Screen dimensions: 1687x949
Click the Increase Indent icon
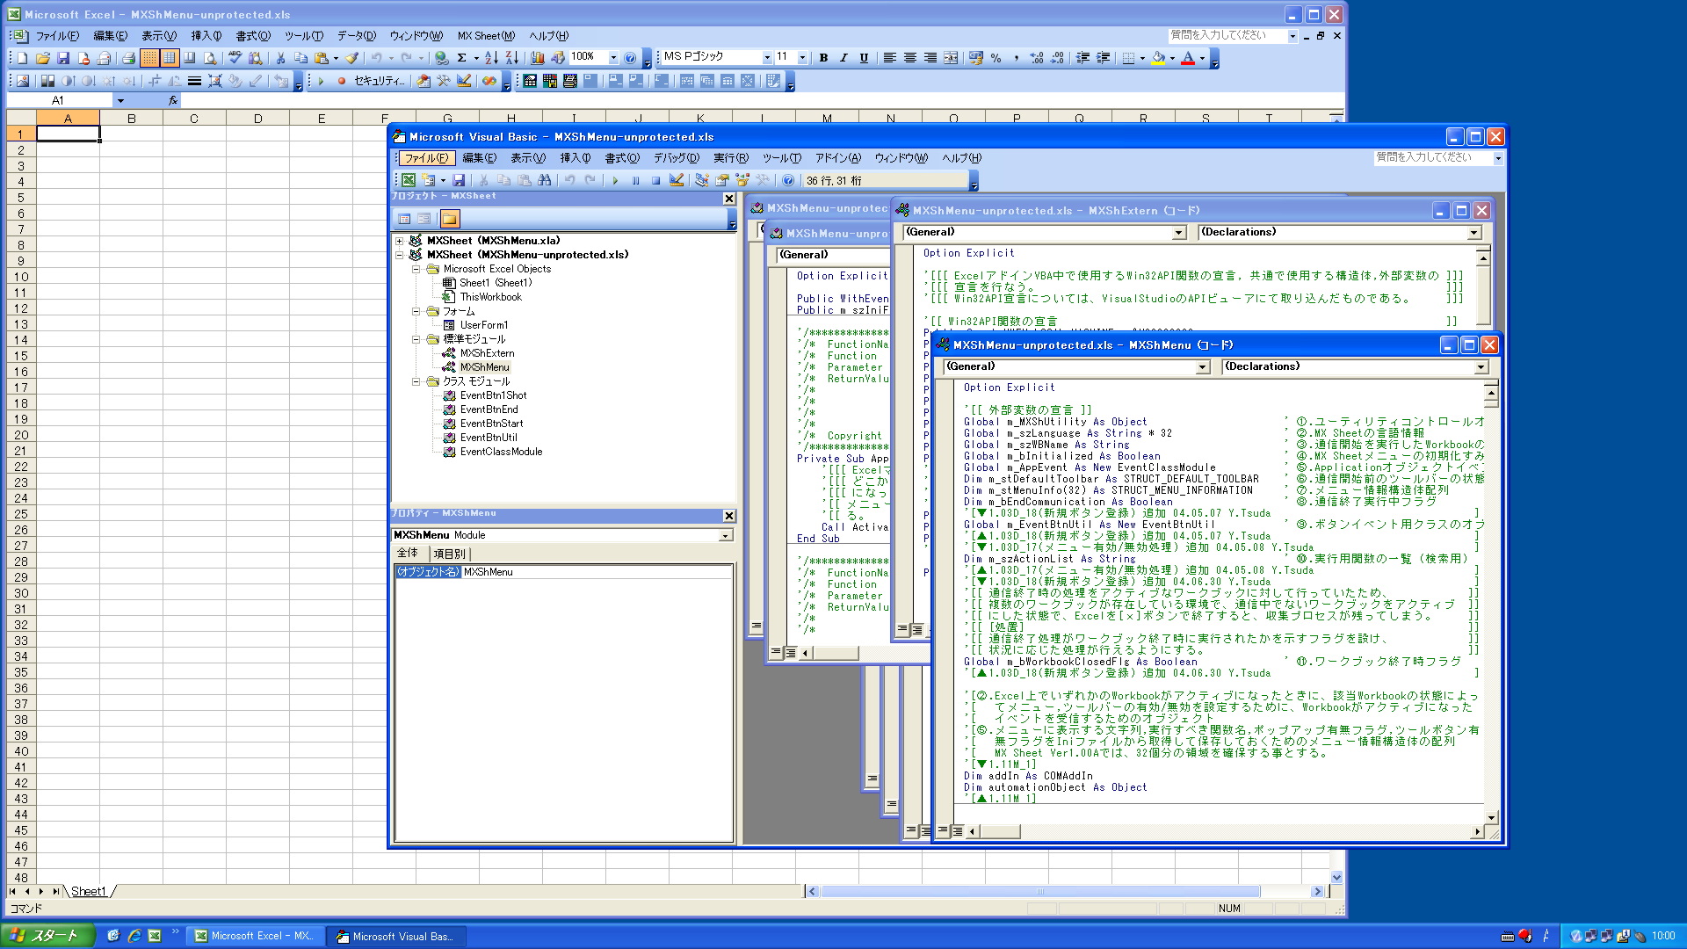[x=1104, y=58]
